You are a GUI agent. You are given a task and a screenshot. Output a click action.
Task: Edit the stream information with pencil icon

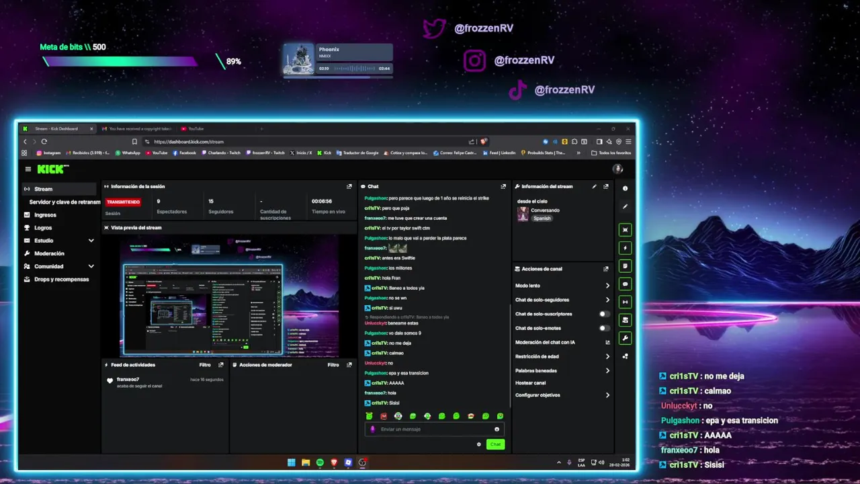(594, 186)
